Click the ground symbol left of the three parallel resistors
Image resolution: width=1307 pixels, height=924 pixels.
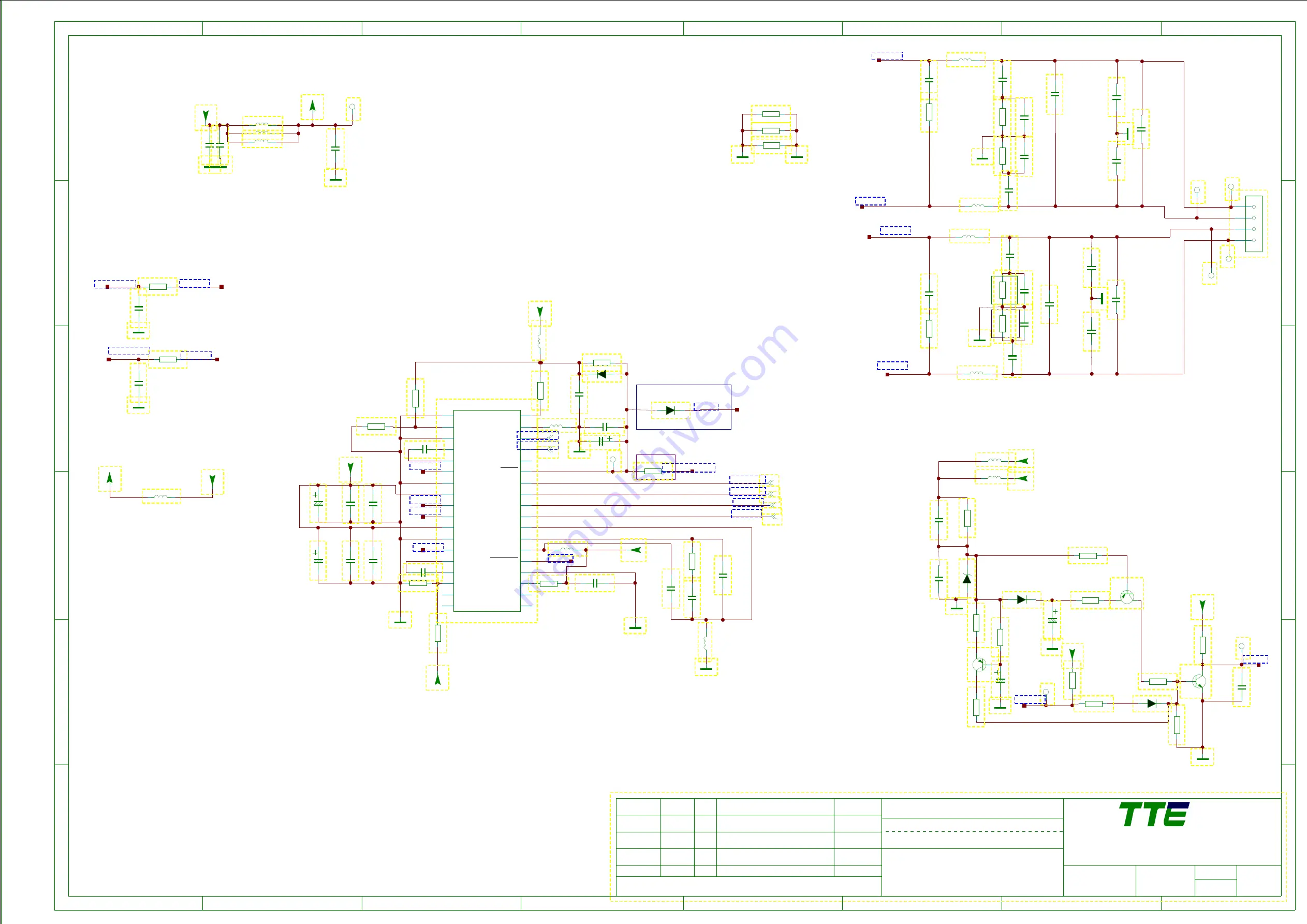(742, 155)
